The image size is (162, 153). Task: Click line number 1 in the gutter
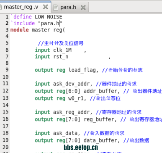coord(7,17)
